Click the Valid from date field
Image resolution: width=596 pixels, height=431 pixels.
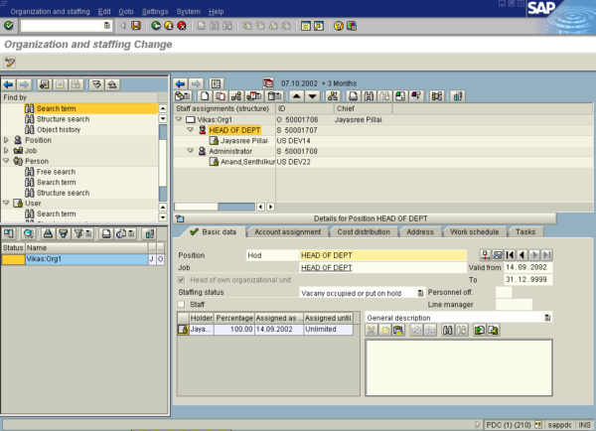pyautogui.click(x=527, y=267)
